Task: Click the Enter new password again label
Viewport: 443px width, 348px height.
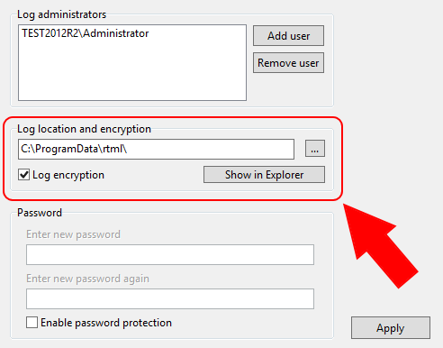Action: point(87,279)
